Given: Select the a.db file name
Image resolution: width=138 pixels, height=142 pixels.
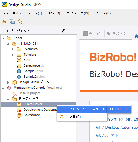Looking at the screenshot, I should click(27, 60).
